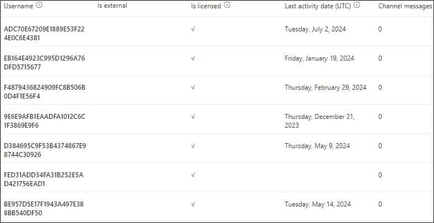Click channel messages count for user EB164E4923C9
434x223 pixels.
coord(381,58)
